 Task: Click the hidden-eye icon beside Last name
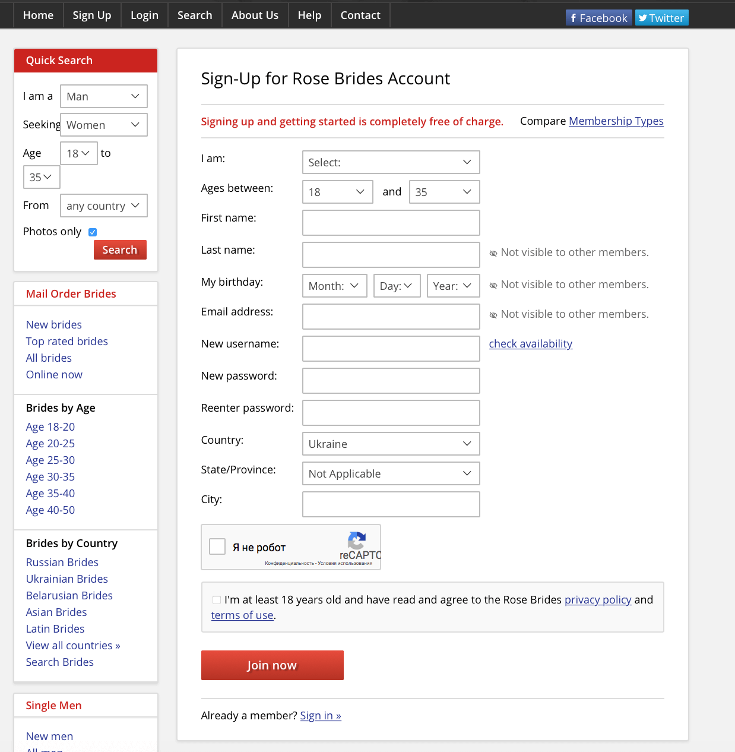tap(493, 253)
